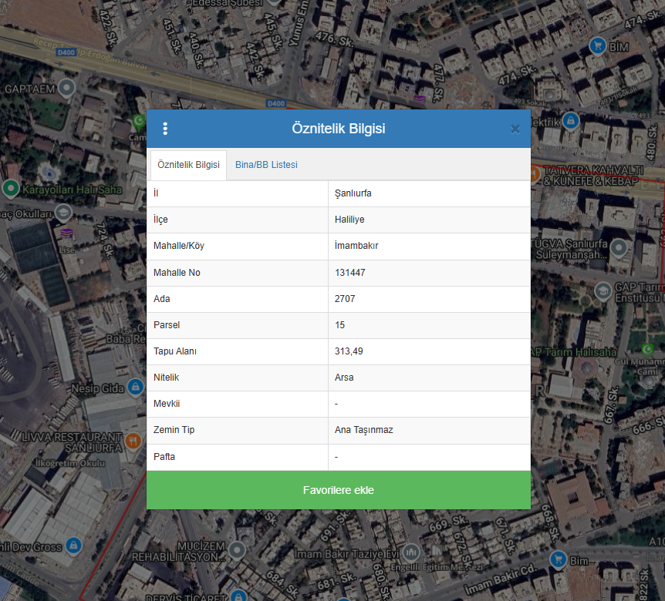665x601 pixels.
Task: Click the Mahalle No value 131447
Action: tap(350, 273)
